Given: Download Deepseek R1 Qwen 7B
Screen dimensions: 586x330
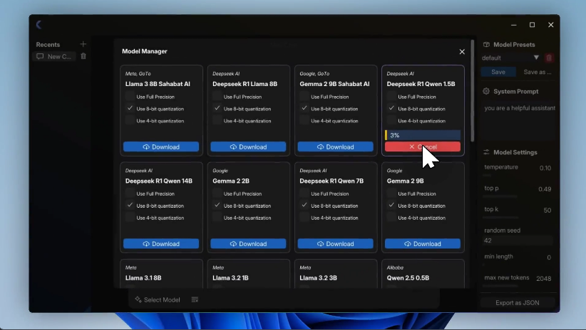Looking at the screenshot, I should pos(335,244).
